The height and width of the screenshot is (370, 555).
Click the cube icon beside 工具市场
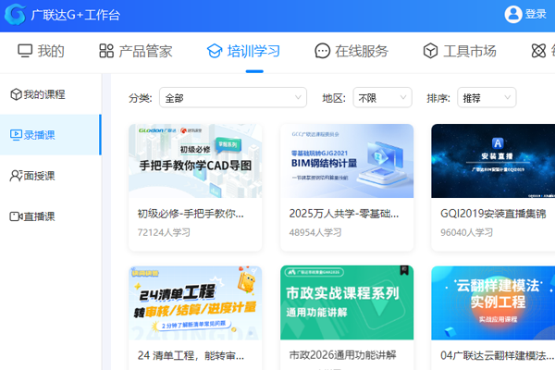(x=430, y=51)
